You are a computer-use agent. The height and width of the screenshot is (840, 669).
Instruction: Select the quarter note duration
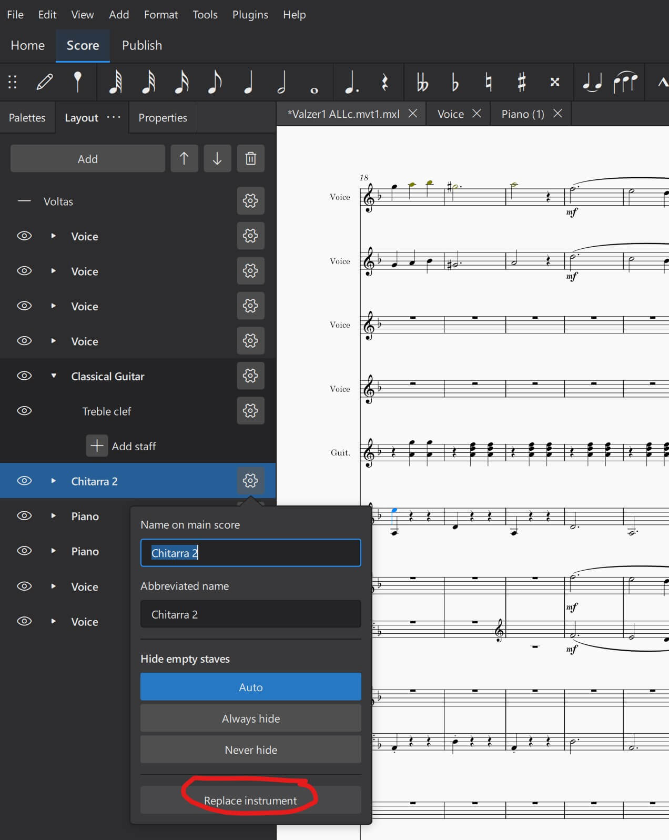pos(248,82)
